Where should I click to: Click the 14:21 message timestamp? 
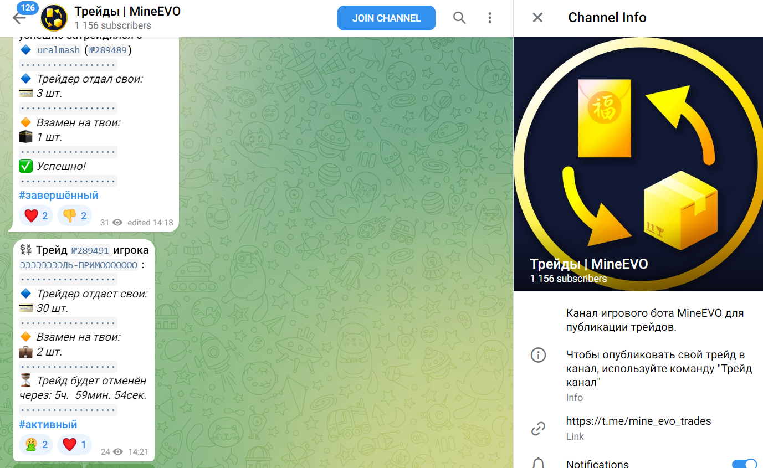pyautogui.click(x=138, y=451)
